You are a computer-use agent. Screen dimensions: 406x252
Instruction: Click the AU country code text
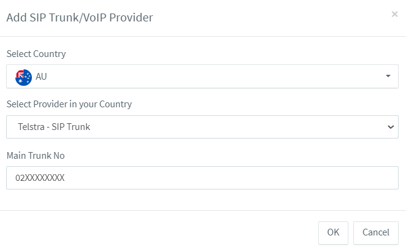tap(42, 77)
